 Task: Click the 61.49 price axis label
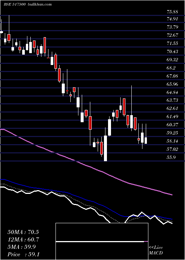click(172, 116)
